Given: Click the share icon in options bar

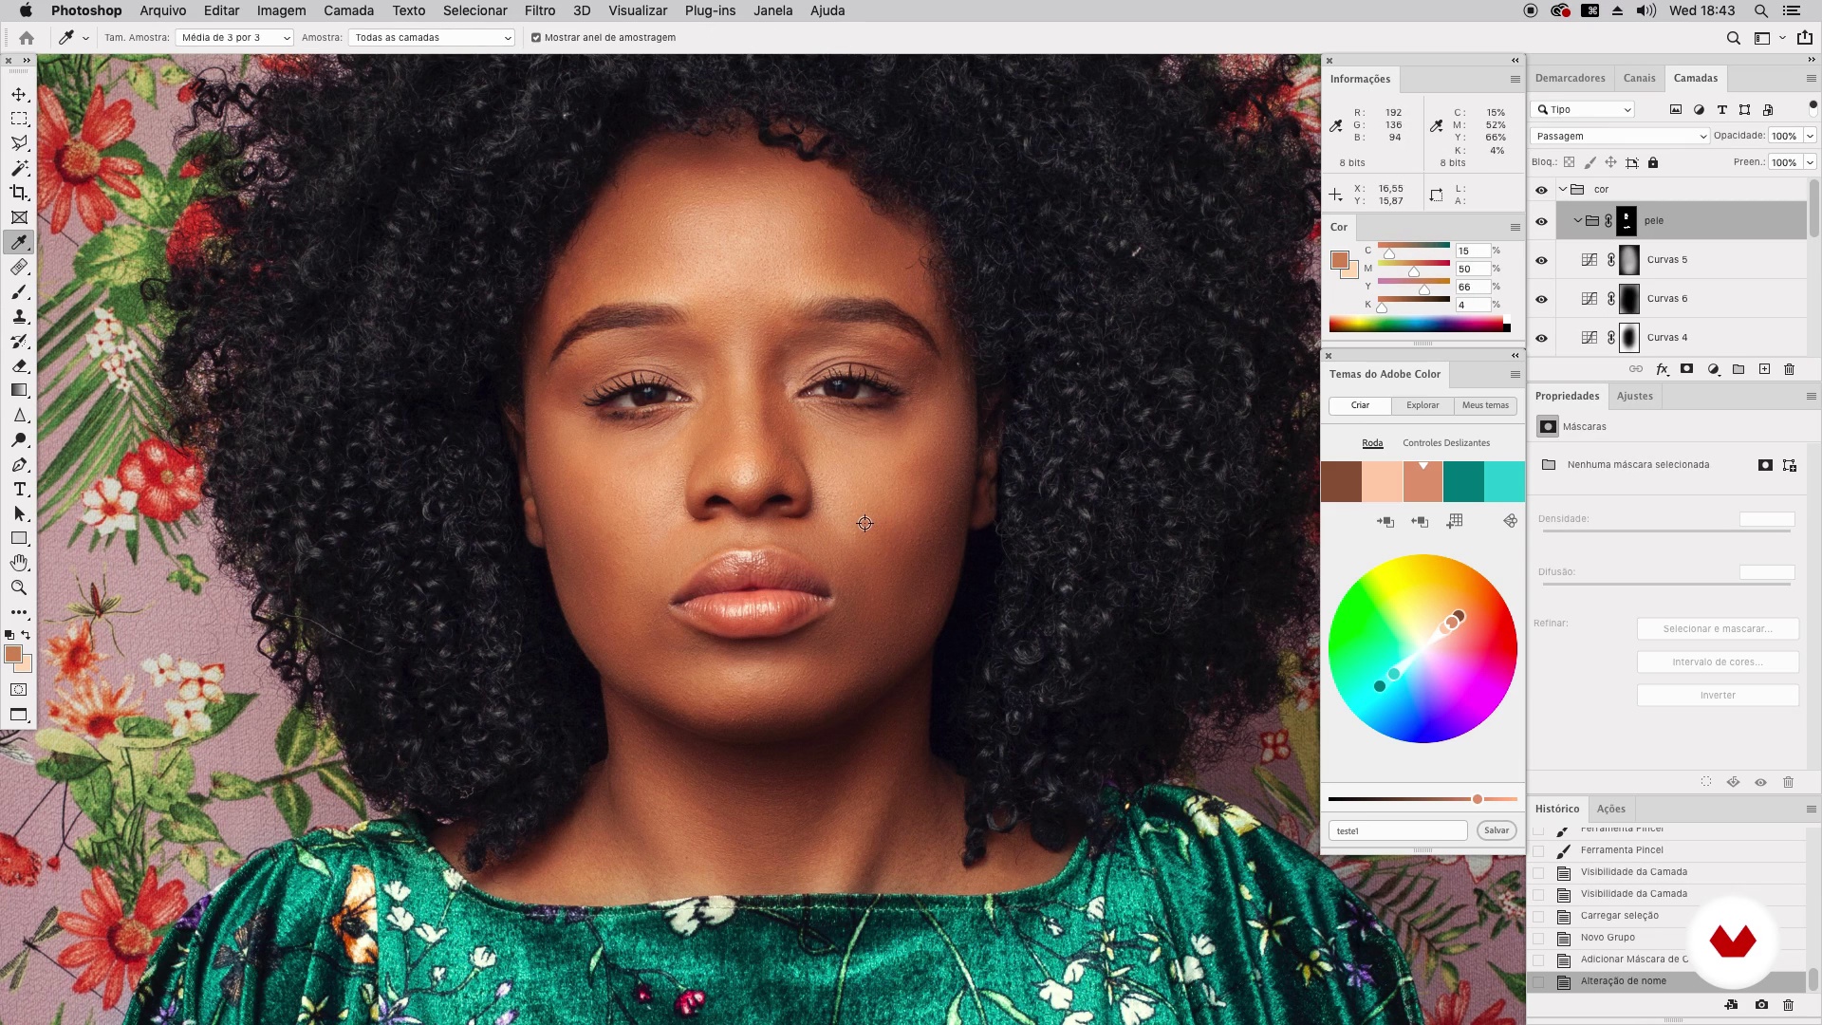Looking at the screenshot, I should coord(1805,38).
